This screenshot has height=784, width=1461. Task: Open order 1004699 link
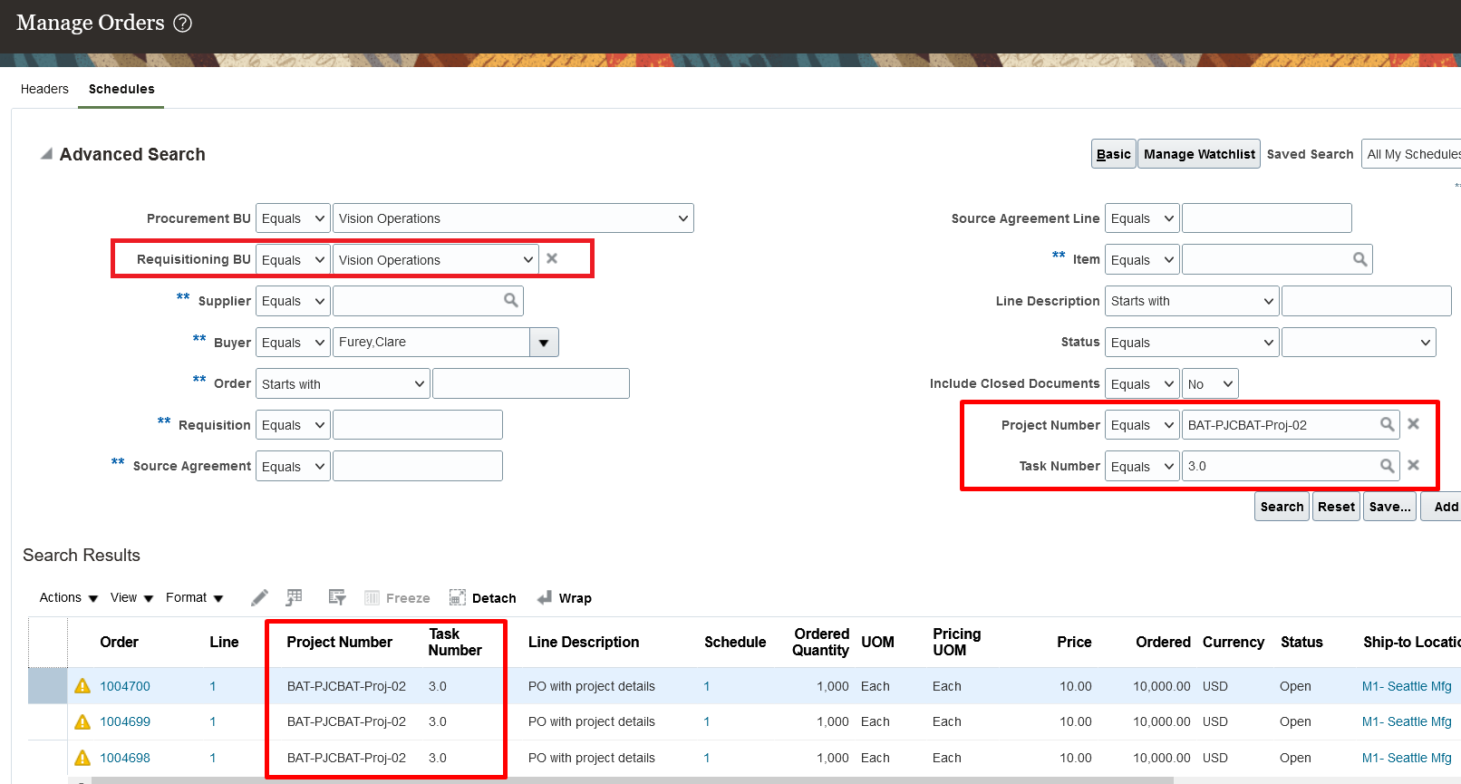(125, 721)
